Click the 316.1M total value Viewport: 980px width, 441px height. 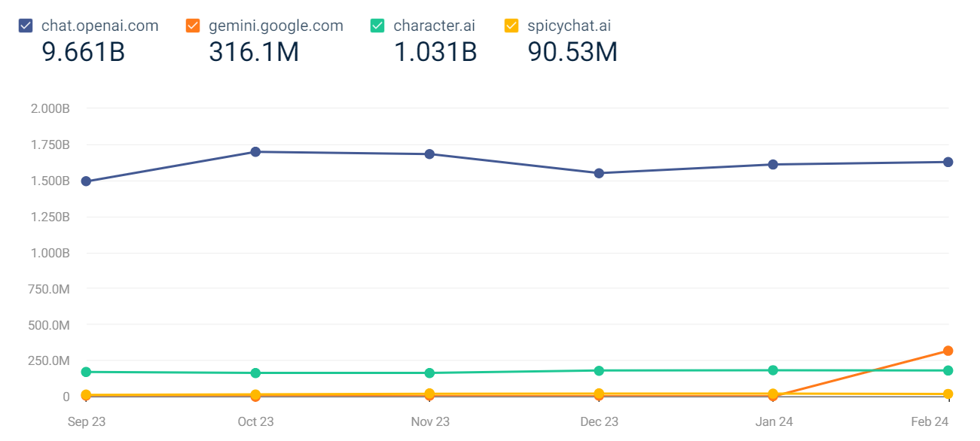point(254,52)
